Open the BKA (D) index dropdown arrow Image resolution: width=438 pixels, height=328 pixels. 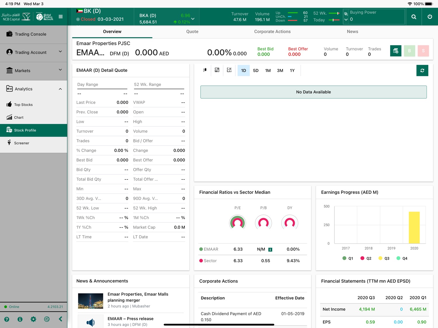(x=193, y=19)
